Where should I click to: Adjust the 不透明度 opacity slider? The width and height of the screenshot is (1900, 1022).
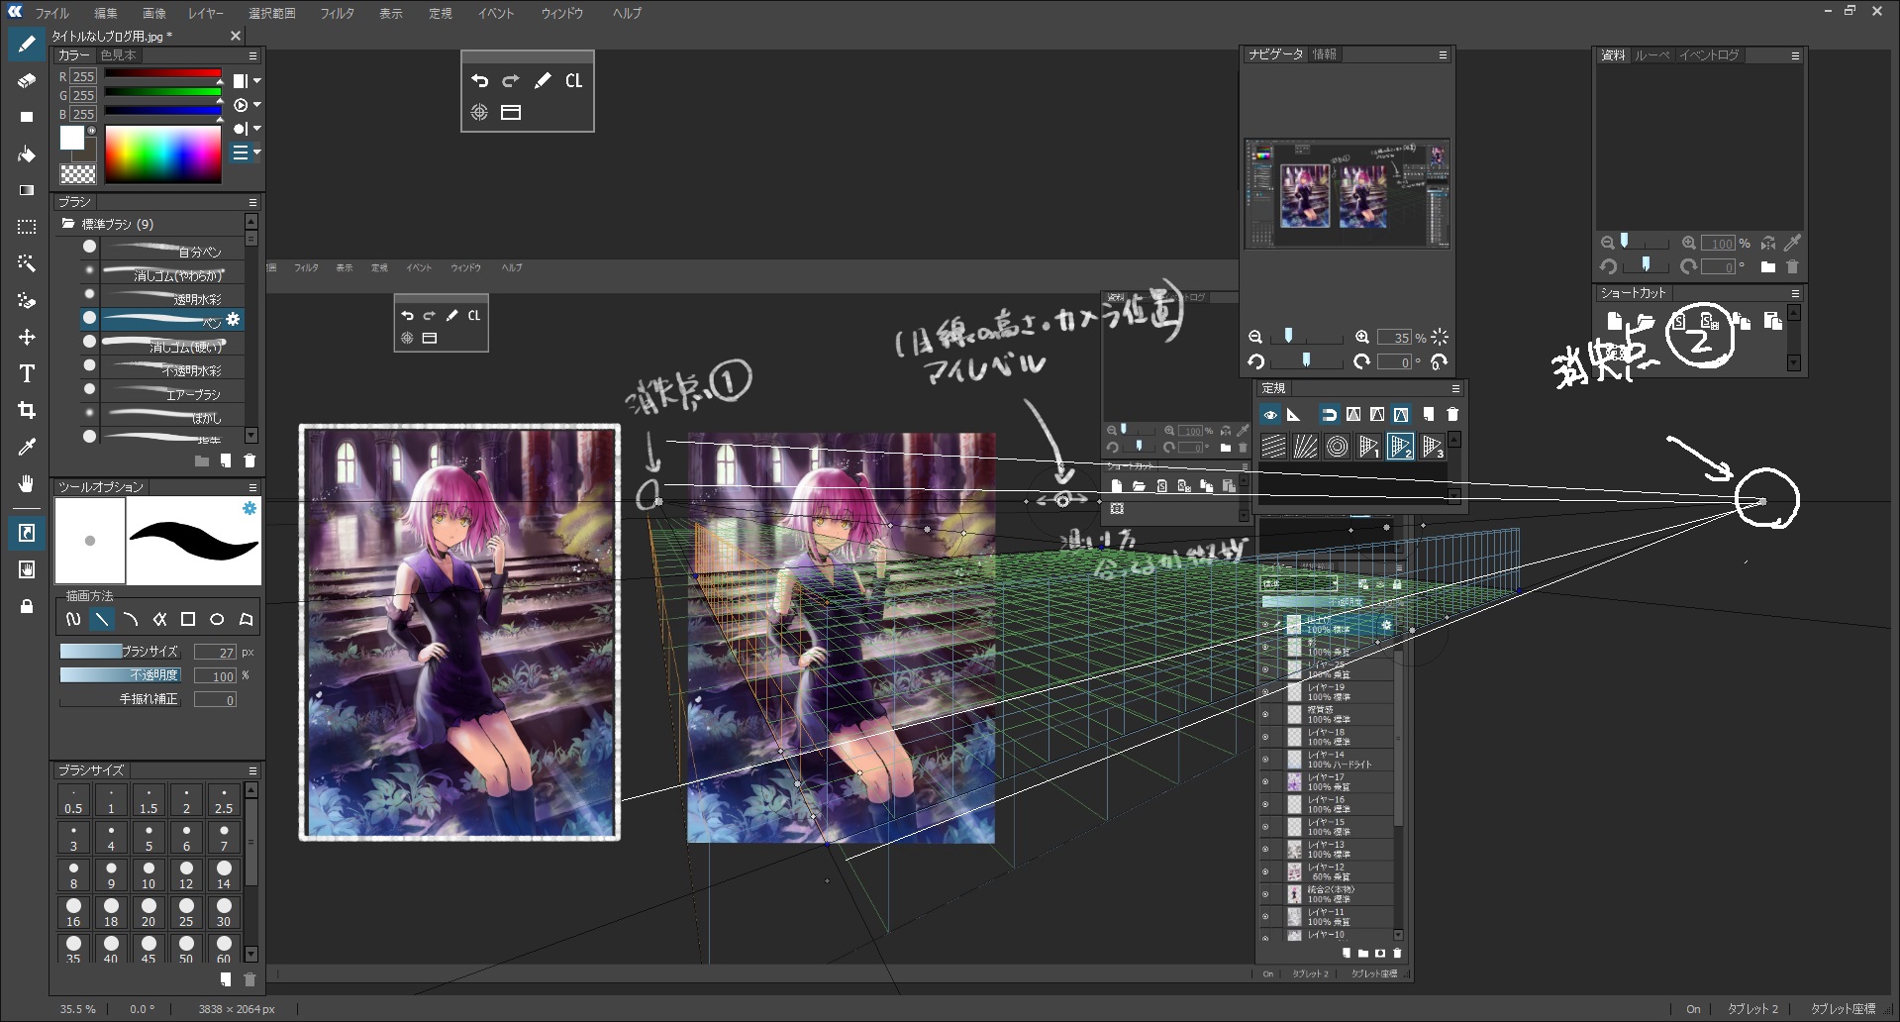tap(120, 674)
